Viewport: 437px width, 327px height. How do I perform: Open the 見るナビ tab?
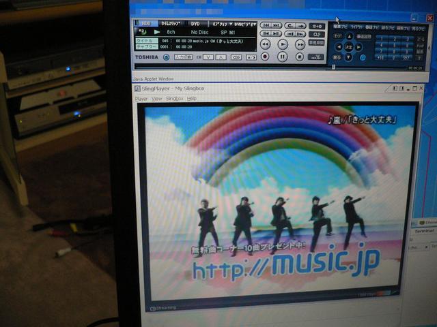coord(418,29)
